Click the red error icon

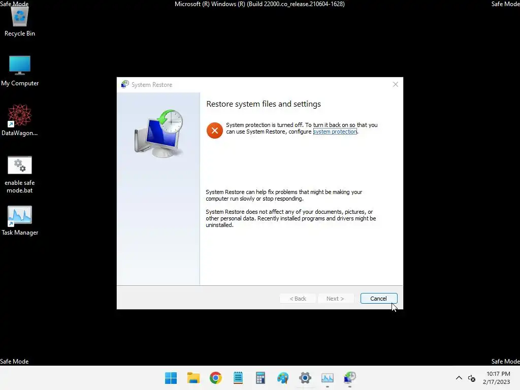[215, 131]
